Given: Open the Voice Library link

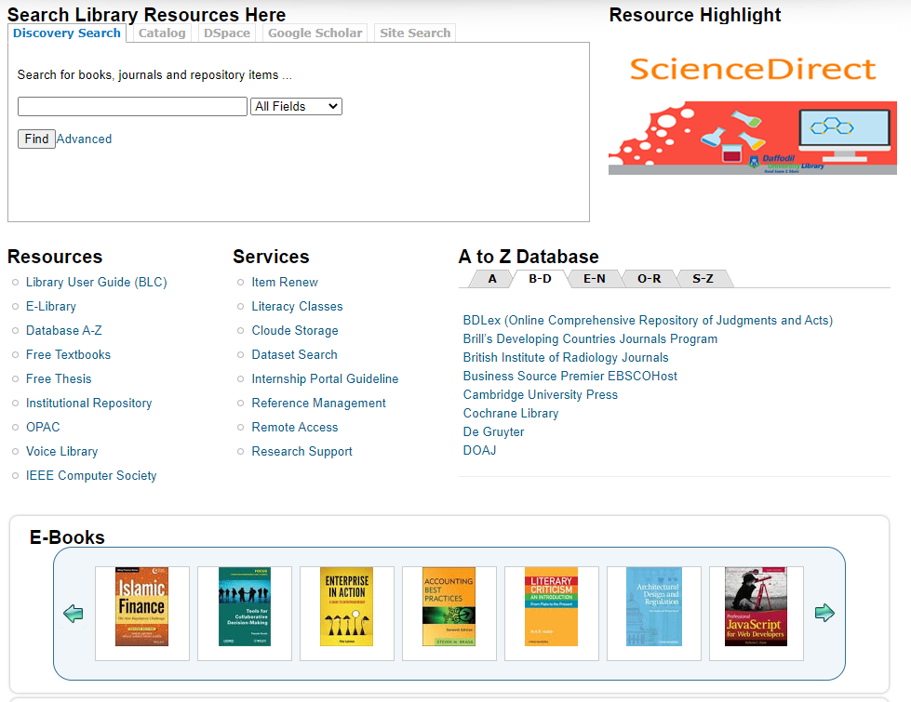Looking at the screenshot, I should (x=62, y=452).
